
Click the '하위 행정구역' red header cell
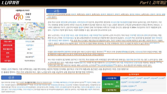point(8,49)
